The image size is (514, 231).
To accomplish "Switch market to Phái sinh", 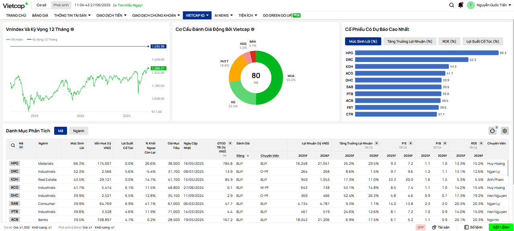I will pos(61,5).
